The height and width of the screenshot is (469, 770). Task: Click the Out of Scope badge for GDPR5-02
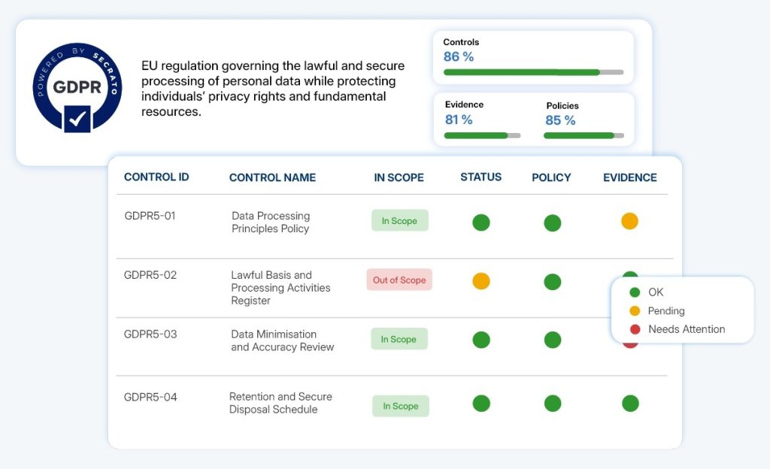pos(399,280)
